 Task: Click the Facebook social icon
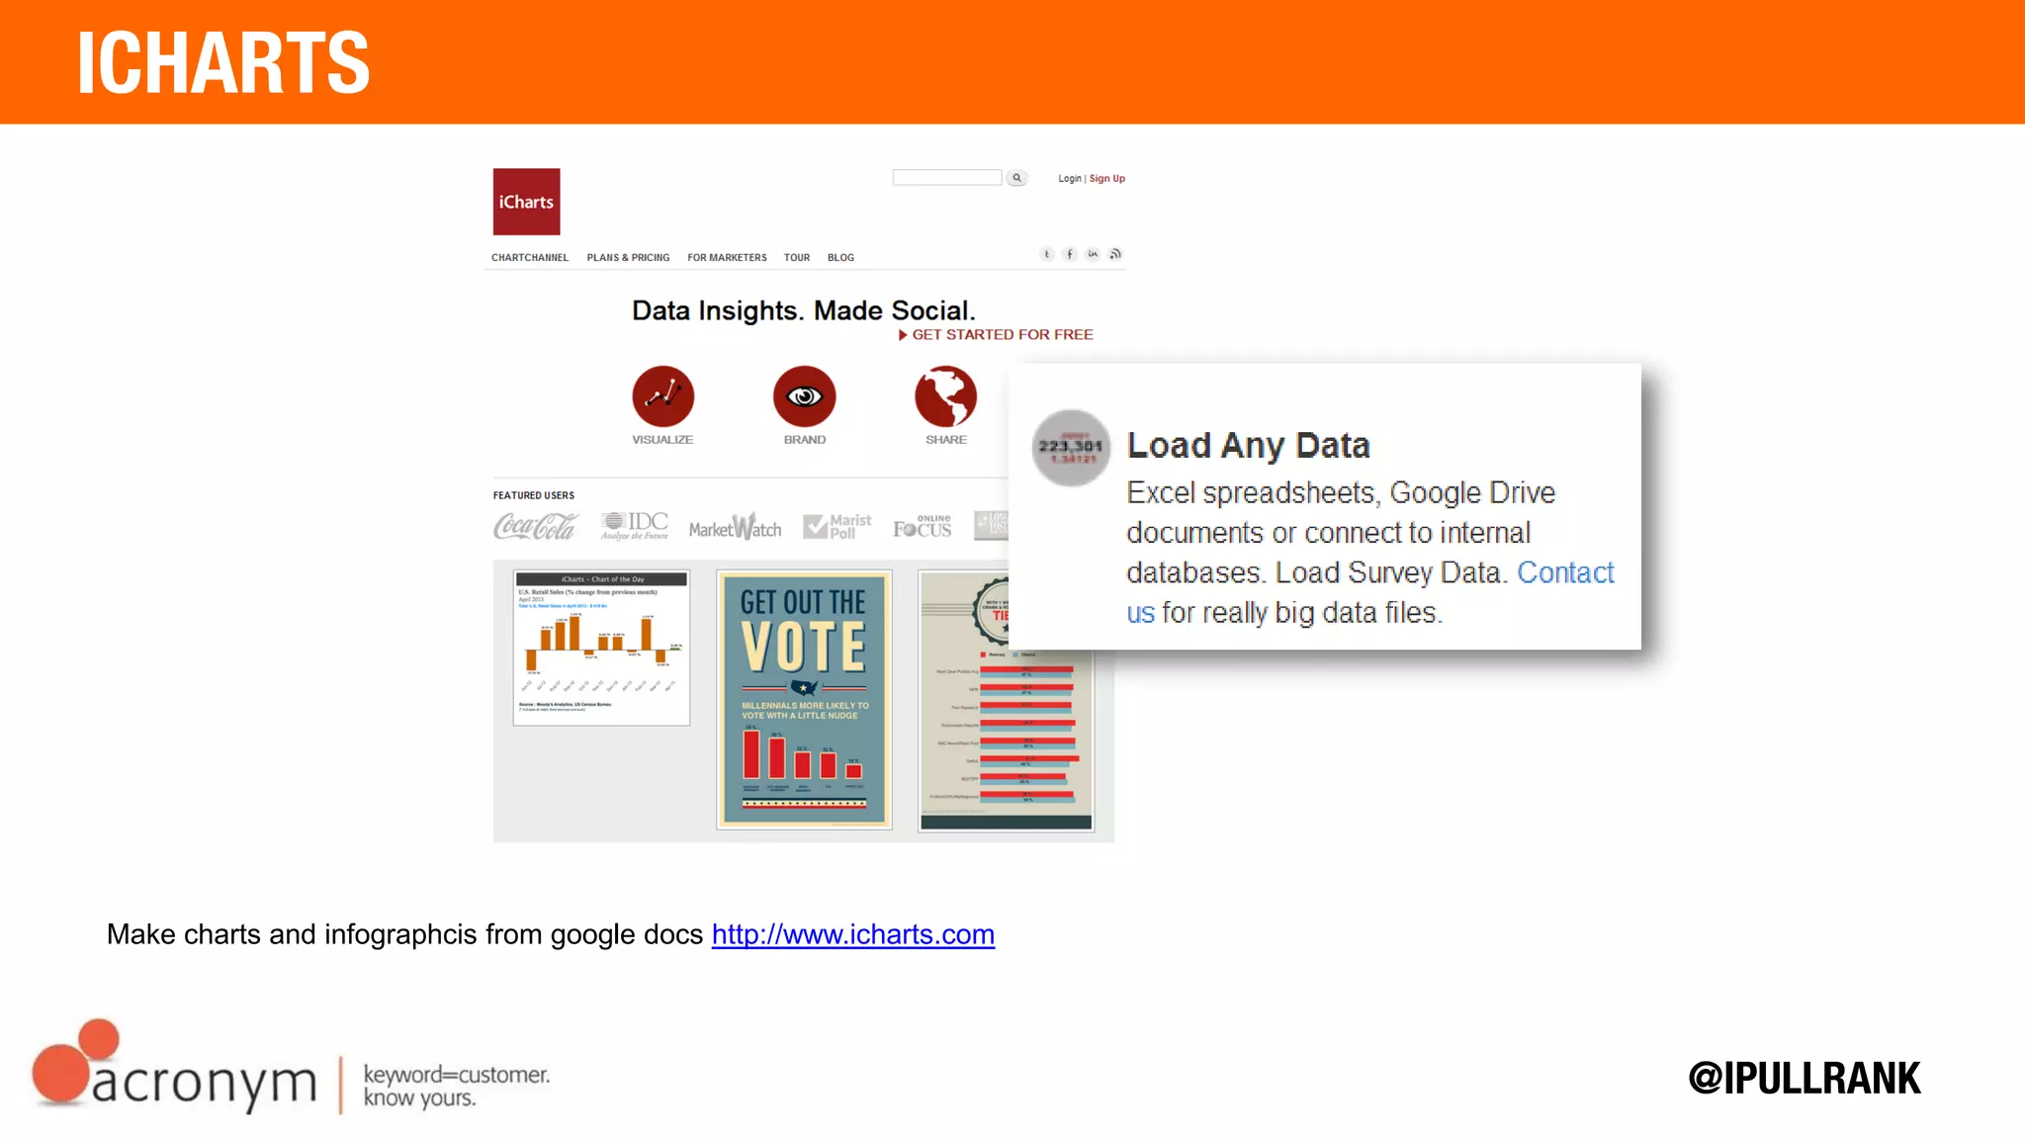1069,254
